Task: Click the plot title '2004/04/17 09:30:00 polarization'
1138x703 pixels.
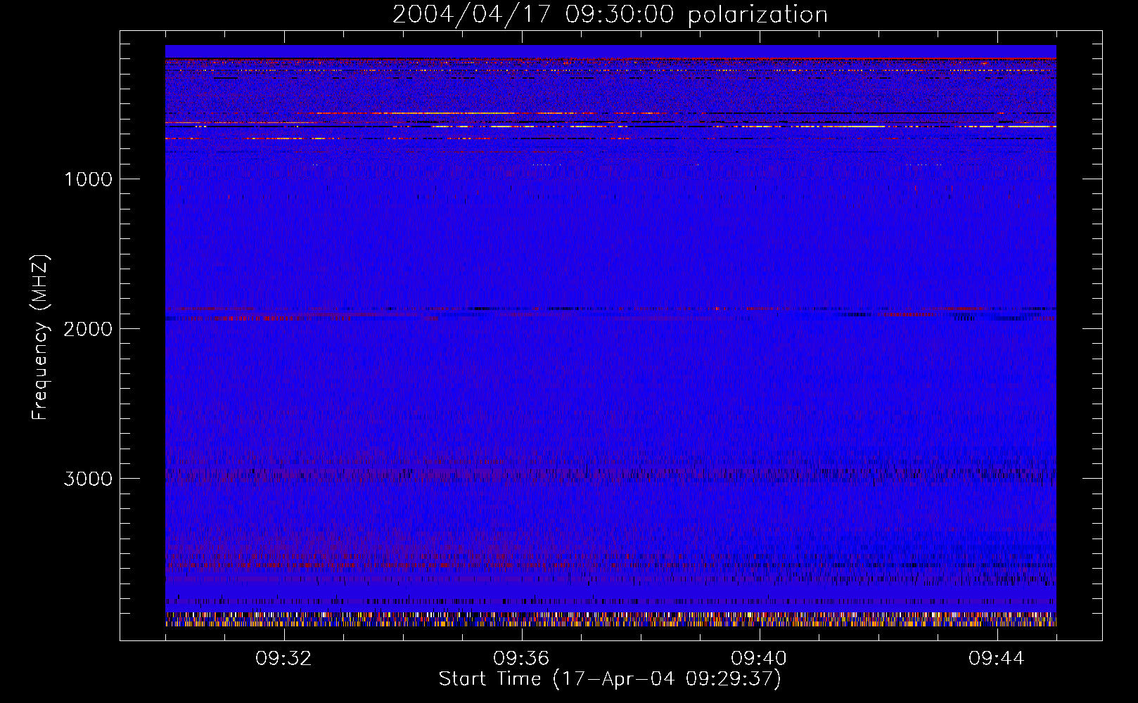Action: 610,15
